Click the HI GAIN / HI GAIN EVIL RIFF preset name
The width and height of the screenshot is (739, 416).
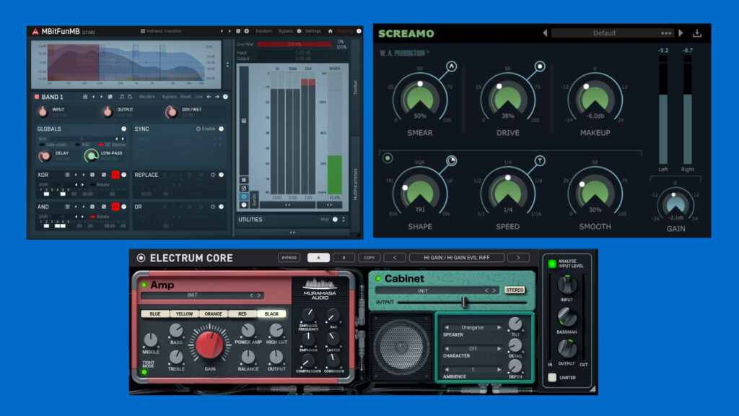tap(456, 256)
